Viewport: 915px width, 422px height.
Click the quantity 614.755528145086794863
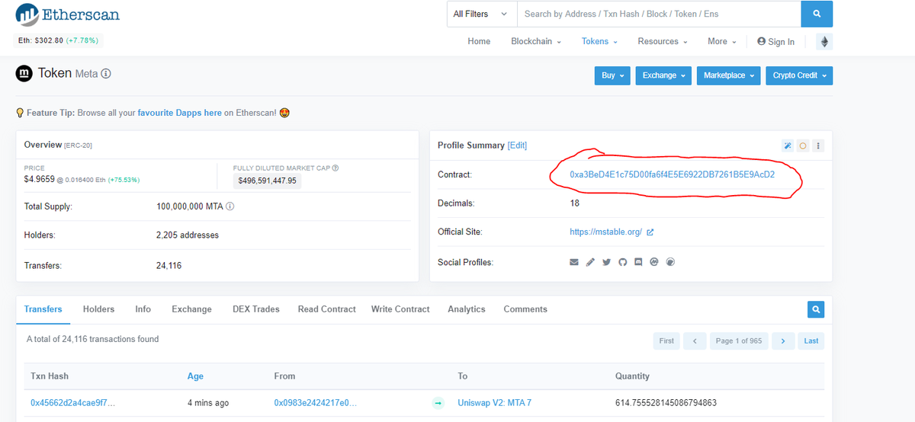click(x=666, y=403)
